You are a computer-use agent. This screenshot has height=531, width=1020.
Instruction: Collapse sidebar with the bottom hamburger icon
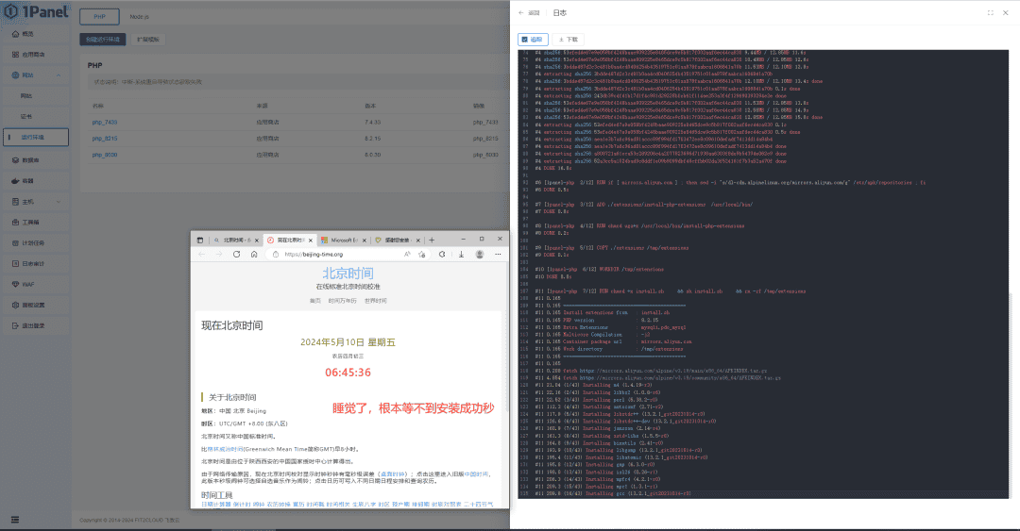[14, 518]
